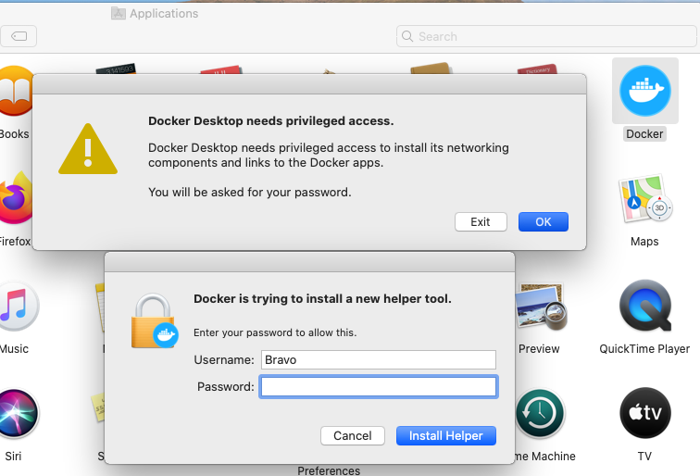Click OK in the Docker privileged access dialog
The height and width of the screenshot is (476, 700).
click(x=543, y=222)
